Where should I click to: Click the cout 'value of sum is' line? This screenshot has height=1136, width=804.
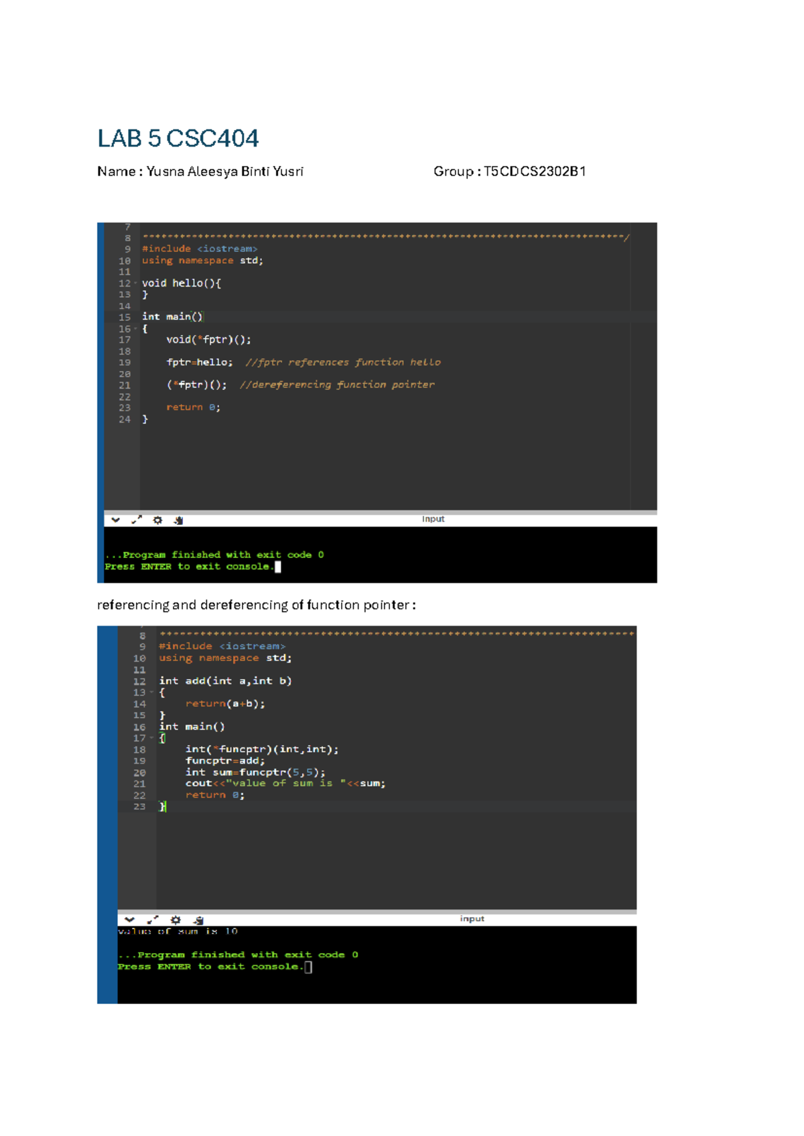(285, 784)
